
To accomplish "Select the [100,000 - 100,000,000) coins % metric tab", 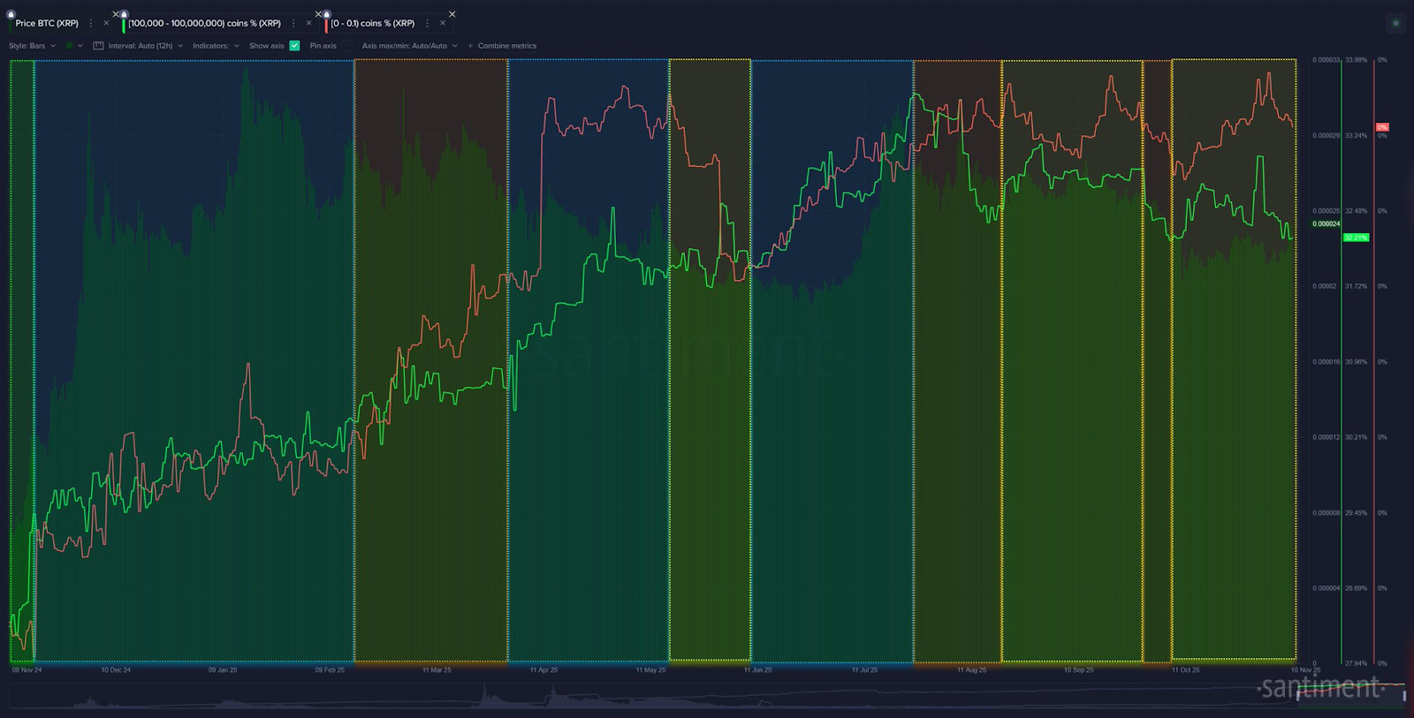I will [205, 23].
